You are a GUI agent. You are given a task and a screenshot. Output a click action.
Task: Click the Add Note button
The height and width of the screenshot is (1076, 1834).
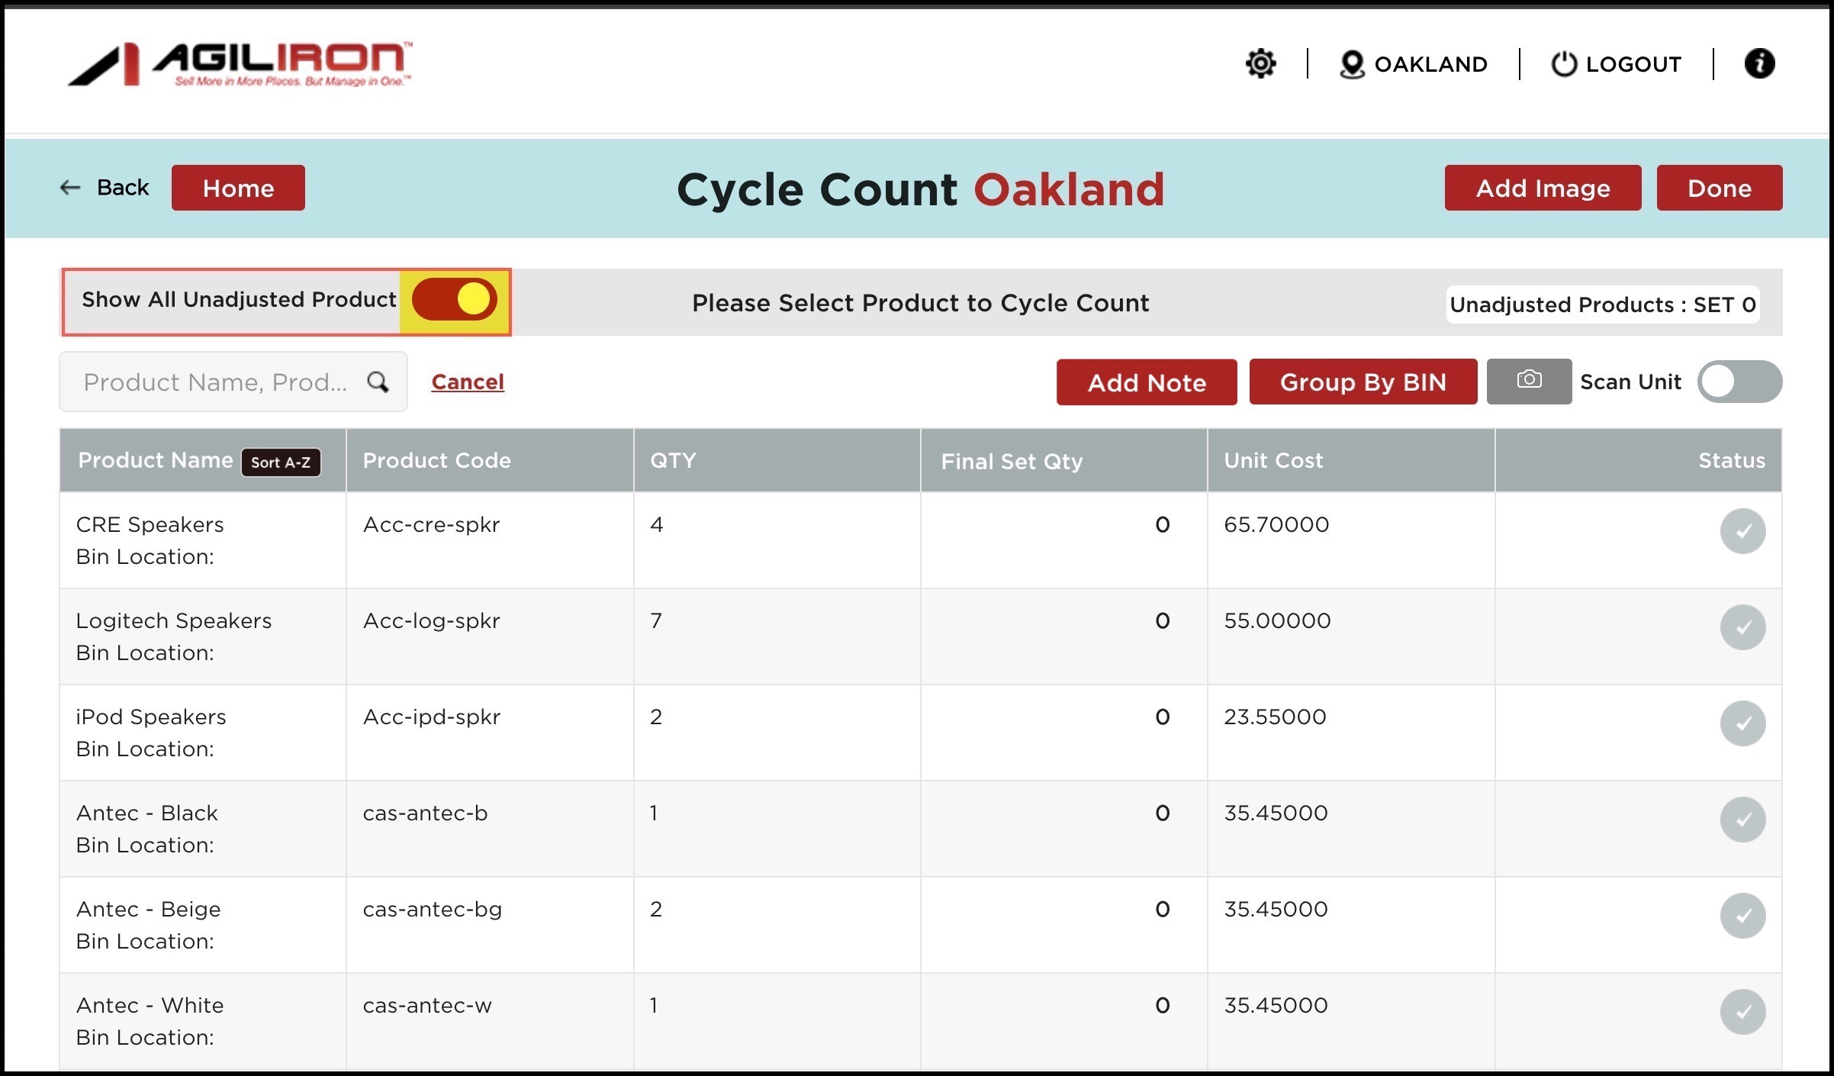coord(1146,382)
